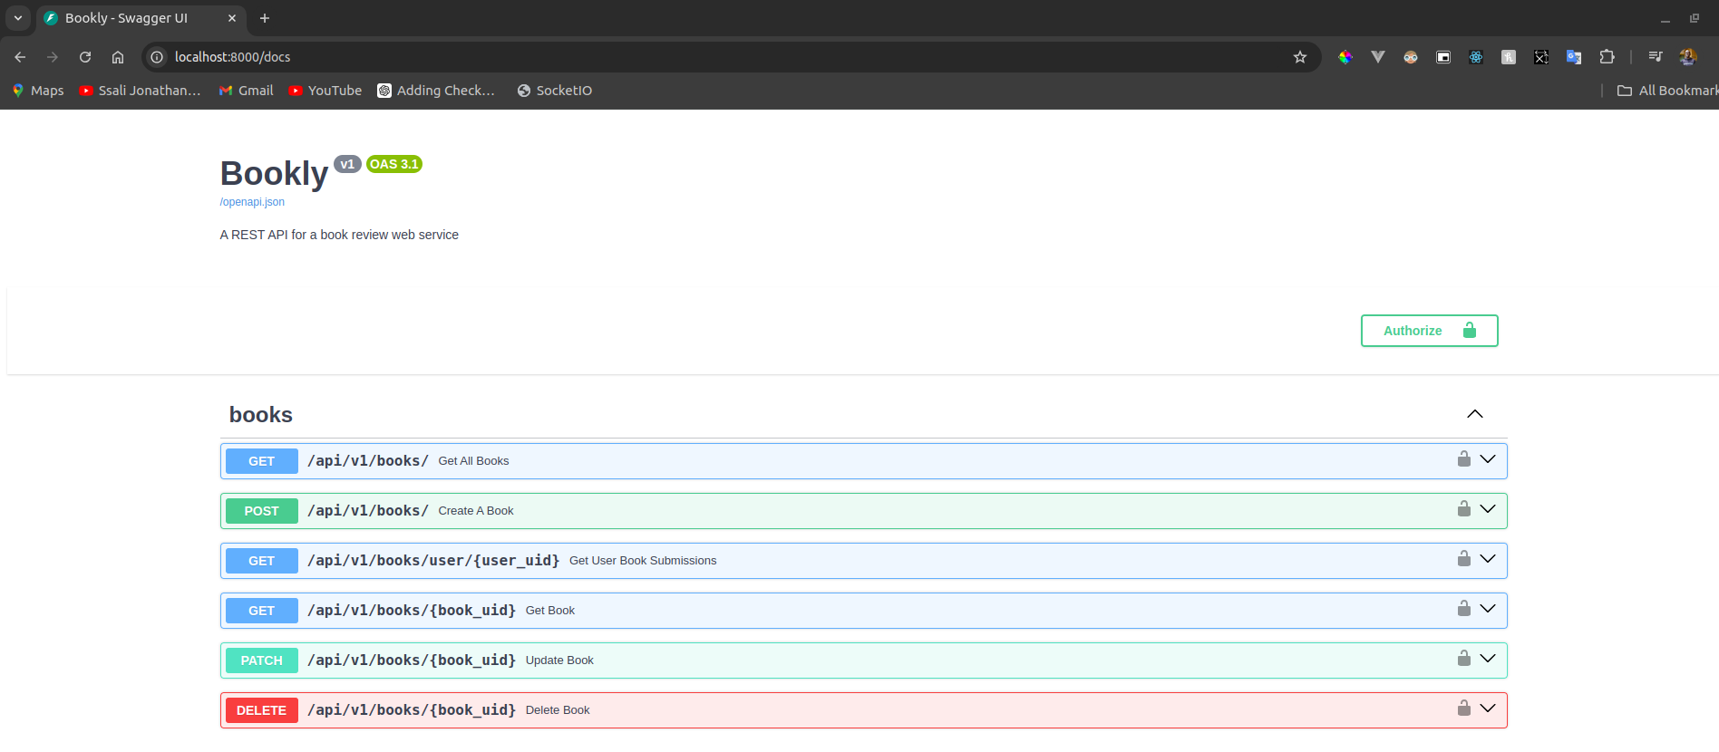
Task: Open a new browser tab
Action: [x=265, y=18]
